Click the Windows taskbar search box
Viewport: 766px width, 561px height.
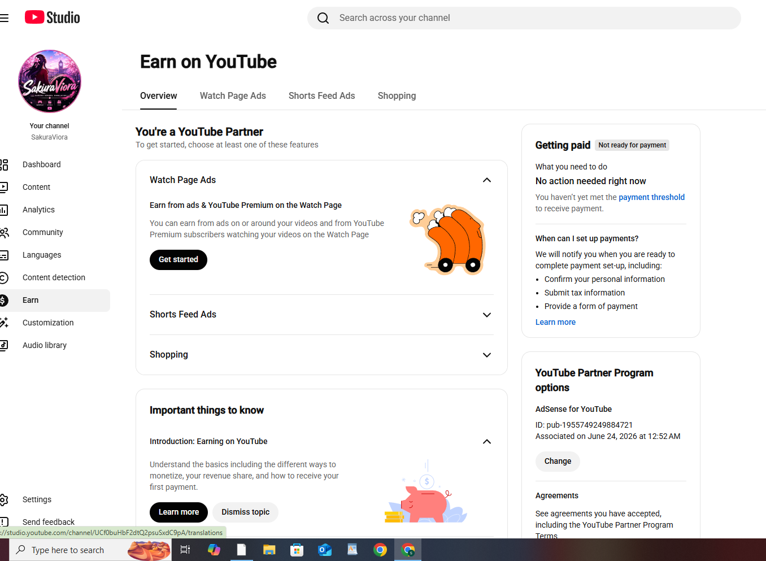click(90, 550)
